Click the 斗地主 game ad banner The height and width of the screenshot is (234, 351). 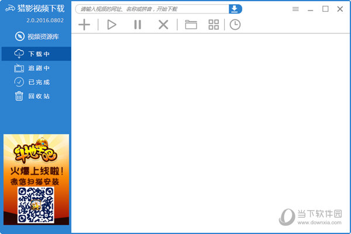pos(36,180)
